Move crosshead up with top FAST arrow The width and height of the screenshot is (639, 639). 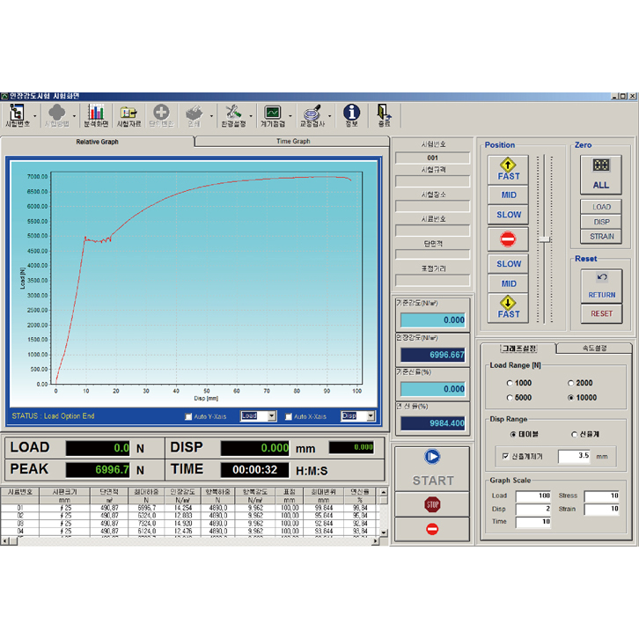point(508,169)
